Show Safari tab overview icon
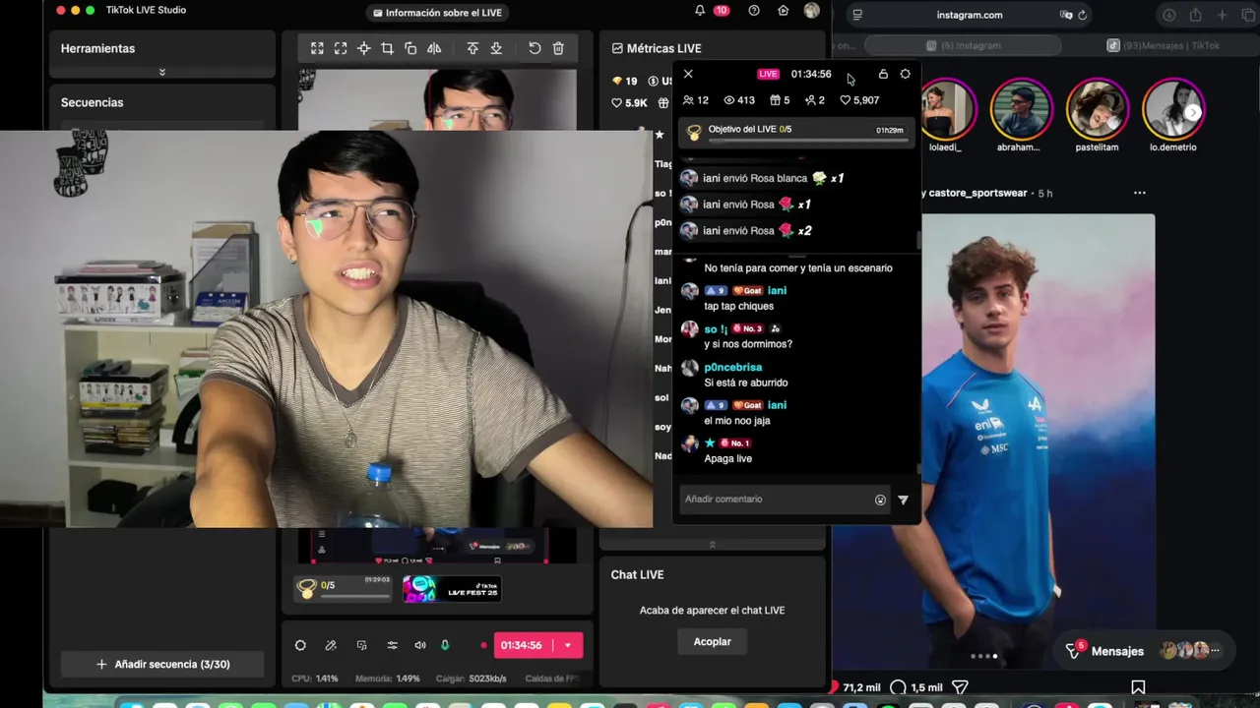The width and height of the screenshot is (1260, 708). [x=1248, y=15]
